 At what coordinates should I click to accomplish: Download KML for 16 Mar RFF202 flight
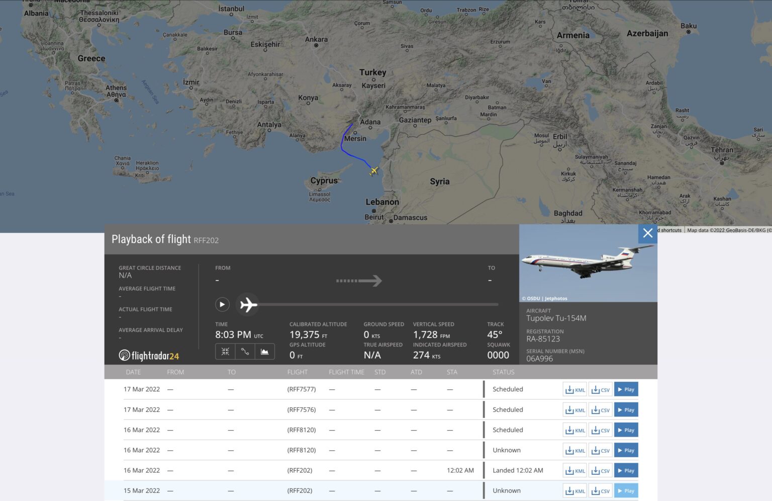coord(575,471)
